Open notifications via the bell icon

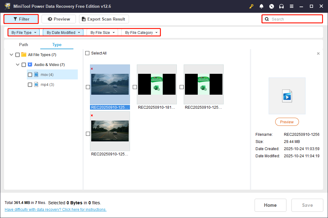tap(261, 6)
